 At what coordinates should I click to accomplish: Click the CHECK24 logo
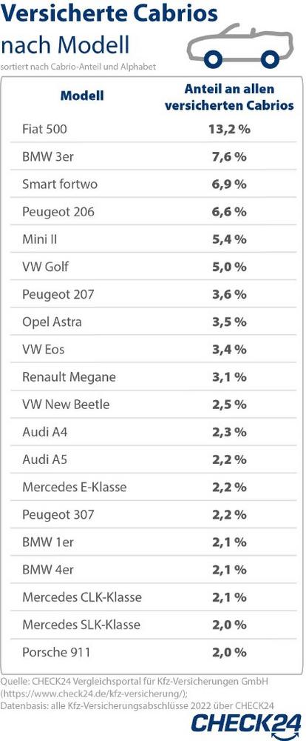pyautogui.click(x=247, y=724)
